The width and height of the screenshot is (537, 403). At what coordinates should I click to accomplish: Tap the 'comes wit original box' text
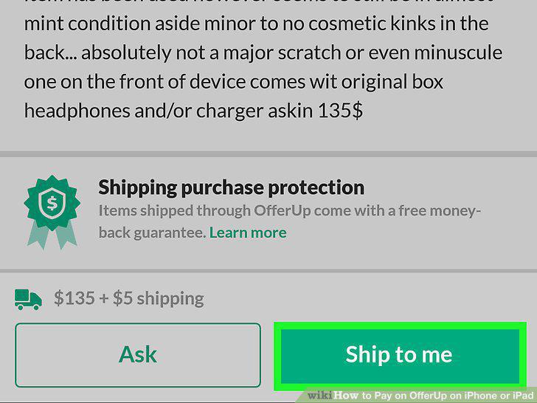346,82
